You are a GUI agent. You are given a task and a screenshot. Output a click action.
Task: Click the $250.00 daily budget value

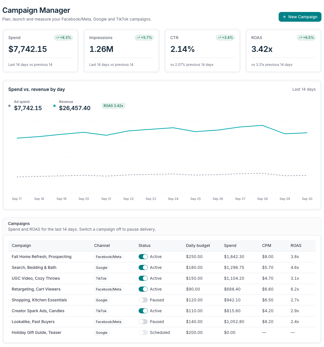tap(194, 257)
